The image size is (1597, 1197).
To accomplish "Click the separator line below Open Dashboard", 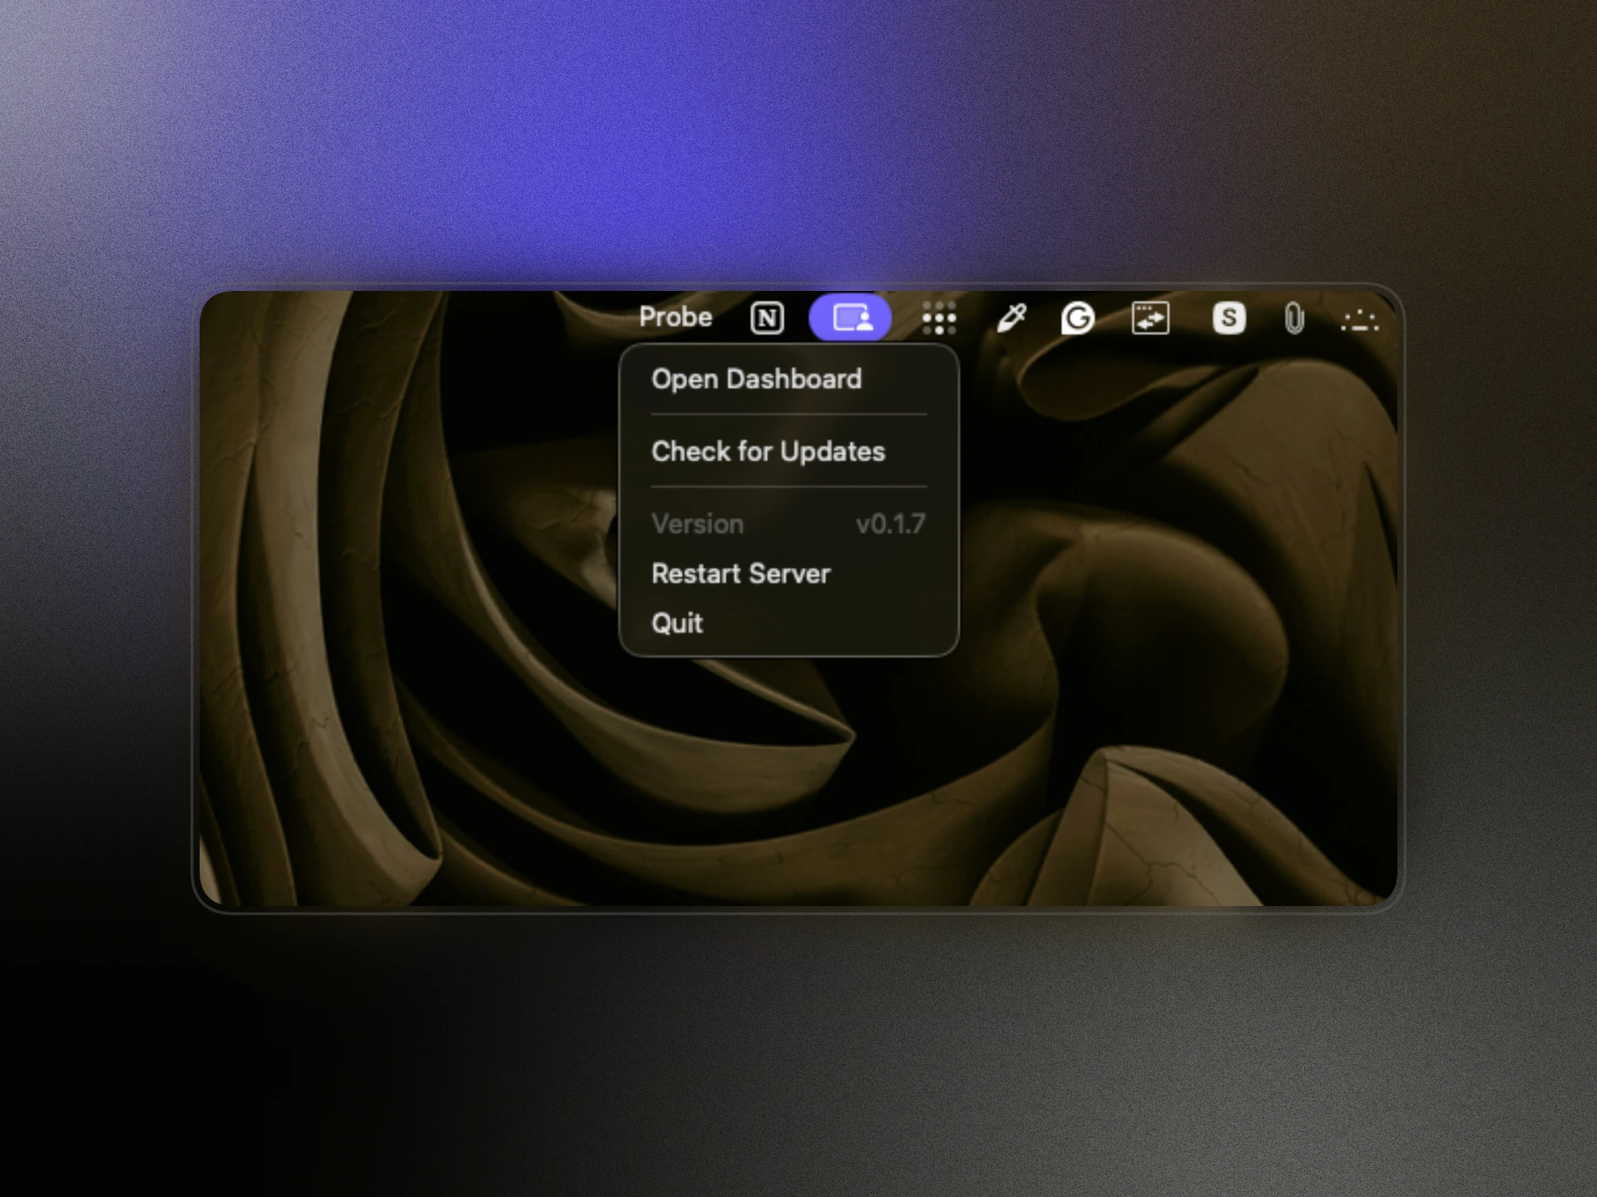I will coord(789,414).
